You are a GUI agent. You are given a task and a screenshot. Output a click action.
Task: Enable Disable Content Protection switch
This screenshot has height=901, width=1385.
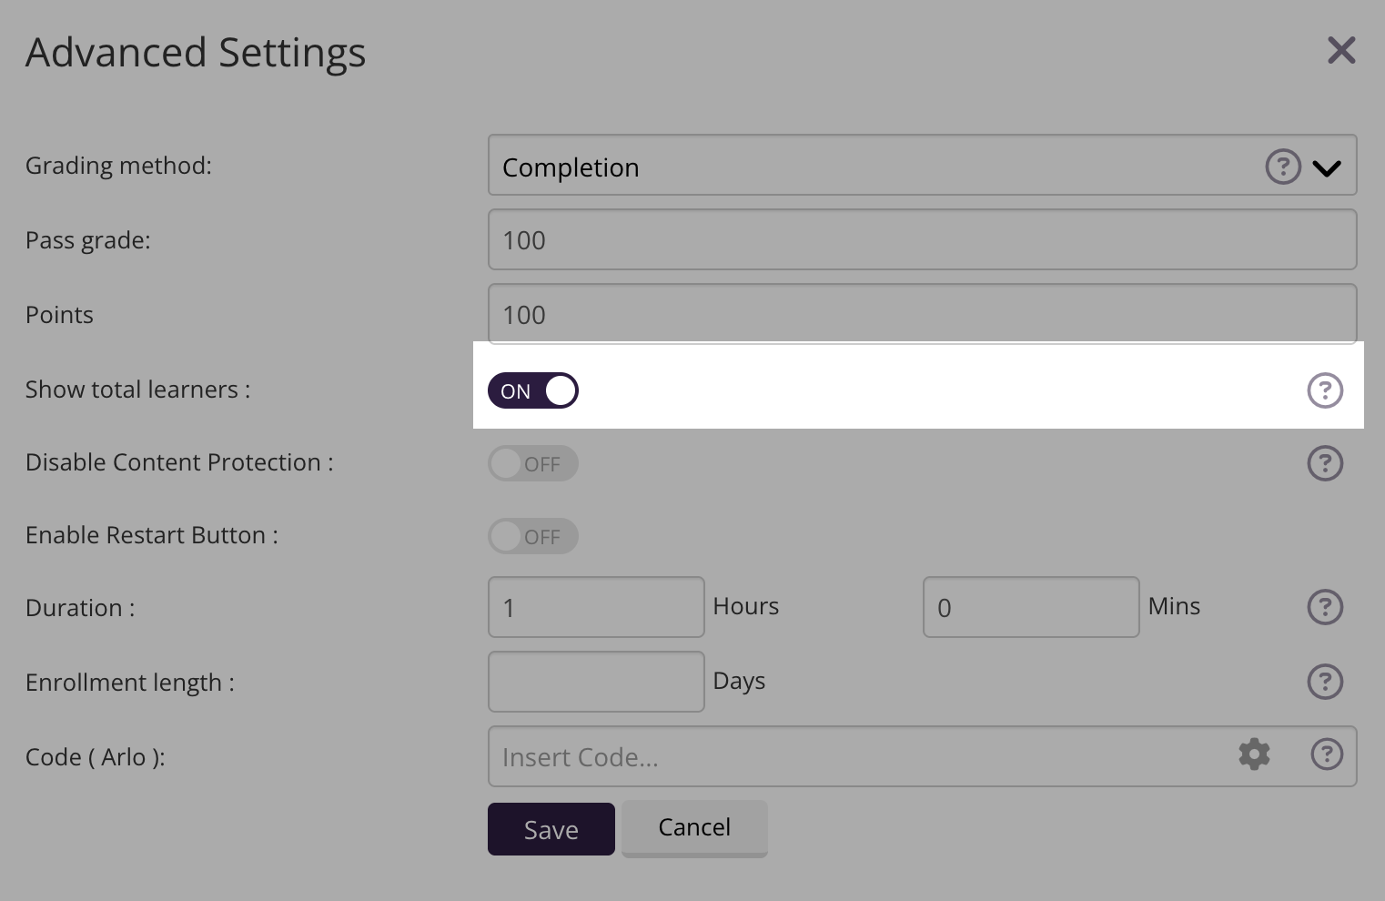point(533,463)
